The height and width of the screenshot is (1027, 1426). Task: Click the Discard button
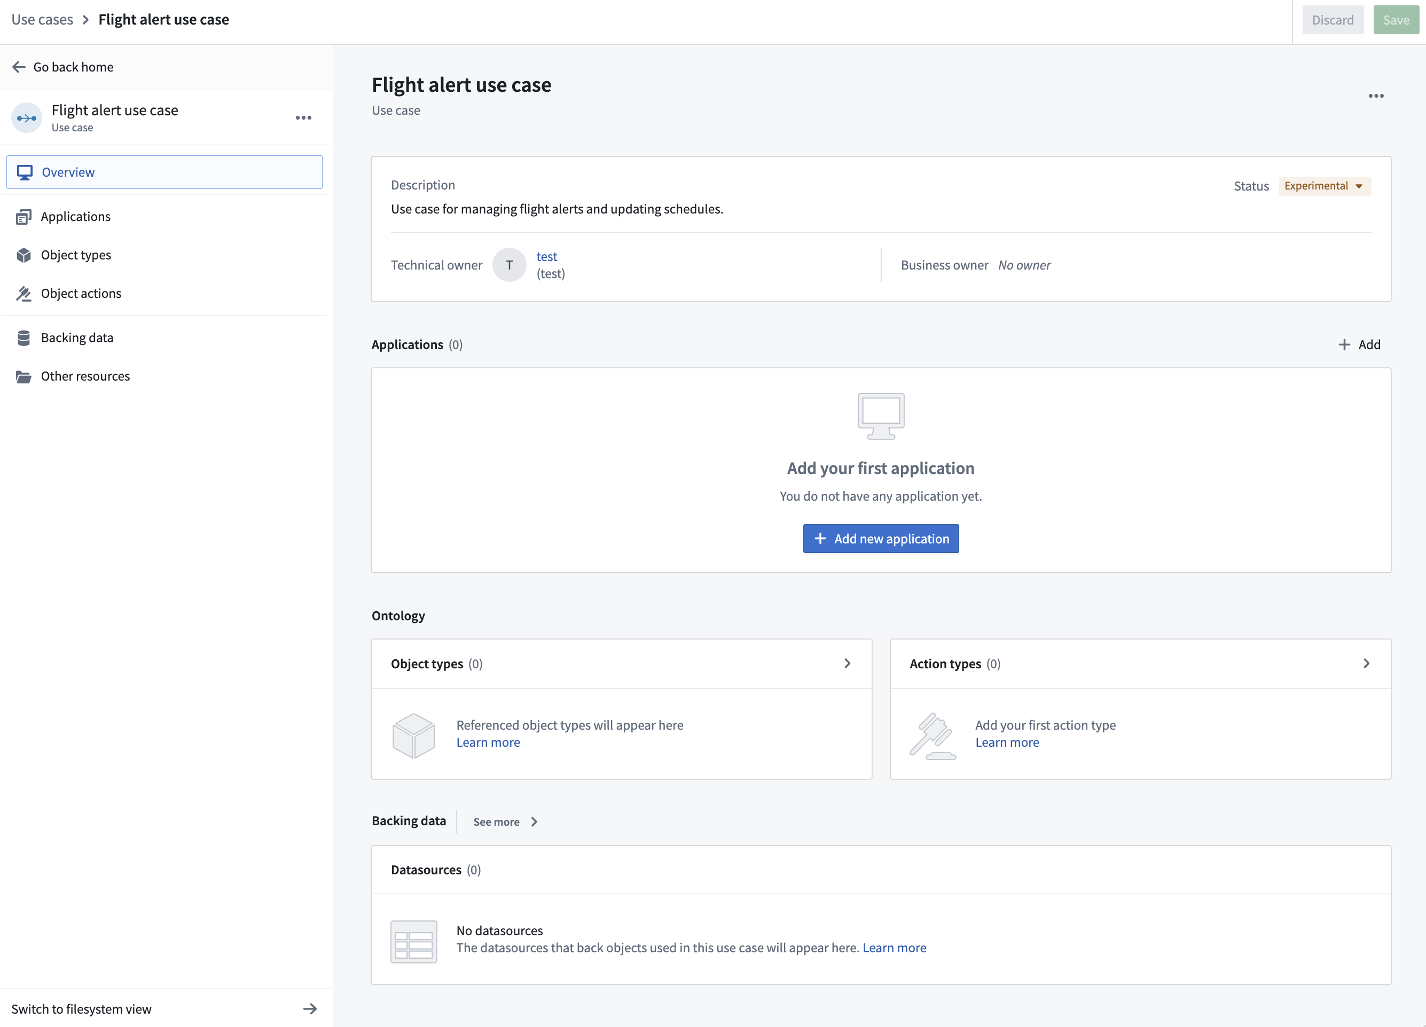coord(1333,20)
